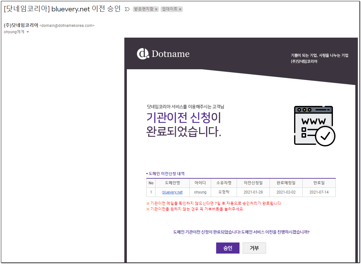Click the 이전신청일 column header
This screenshot has width=361, height=264.
253,183
